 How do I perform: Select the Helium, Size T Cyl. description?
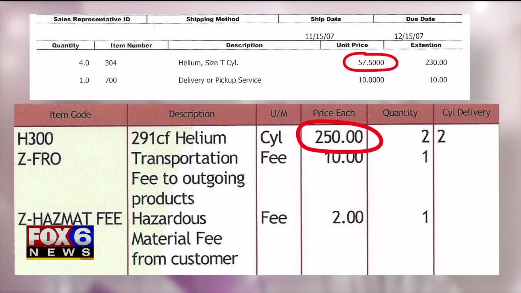208,63
